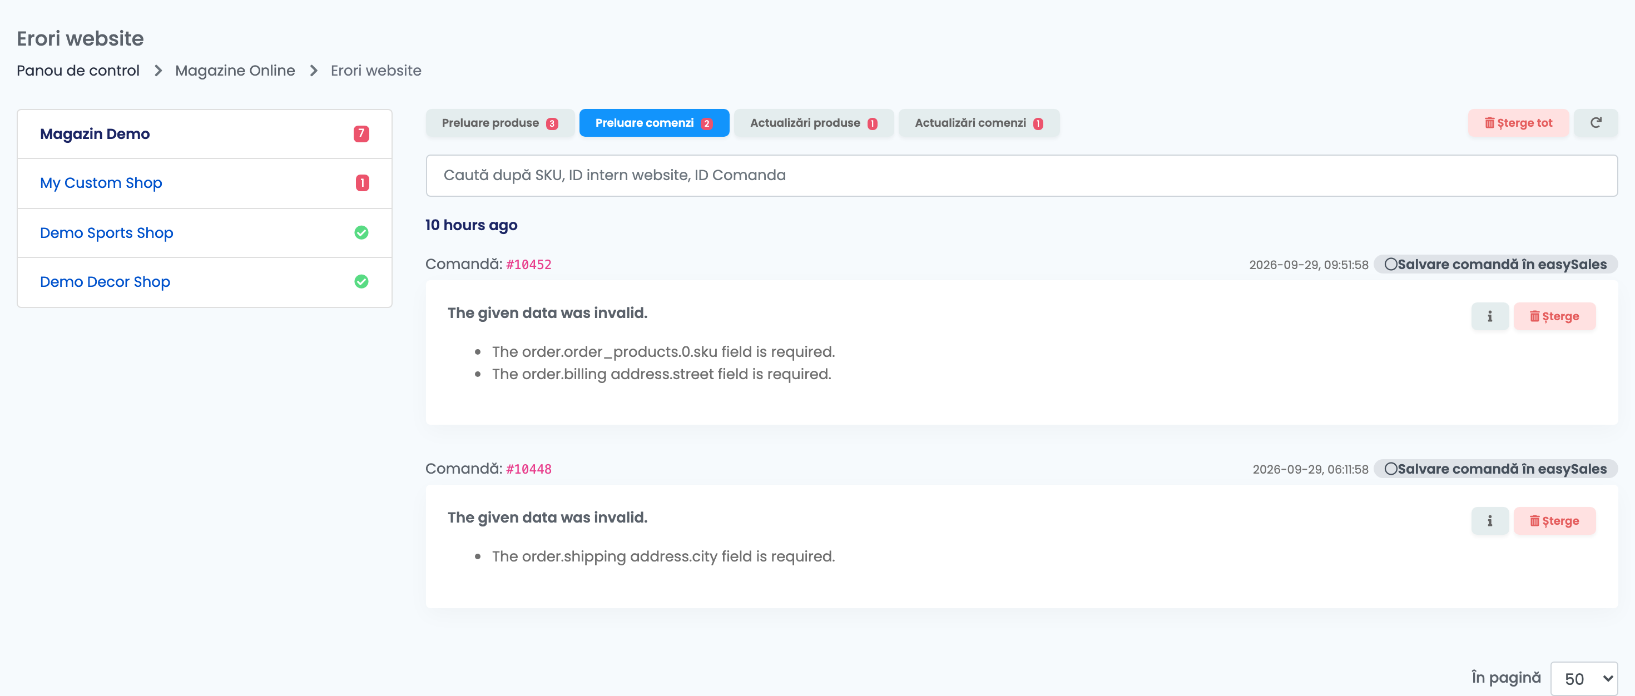
Task: Click order number #10452
Action: tap(529, 265)
